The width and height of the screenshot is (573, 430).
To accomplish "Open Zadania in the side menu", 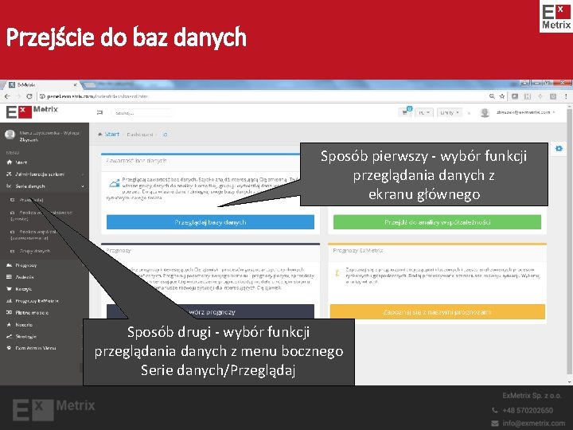I will click(25, 277).
